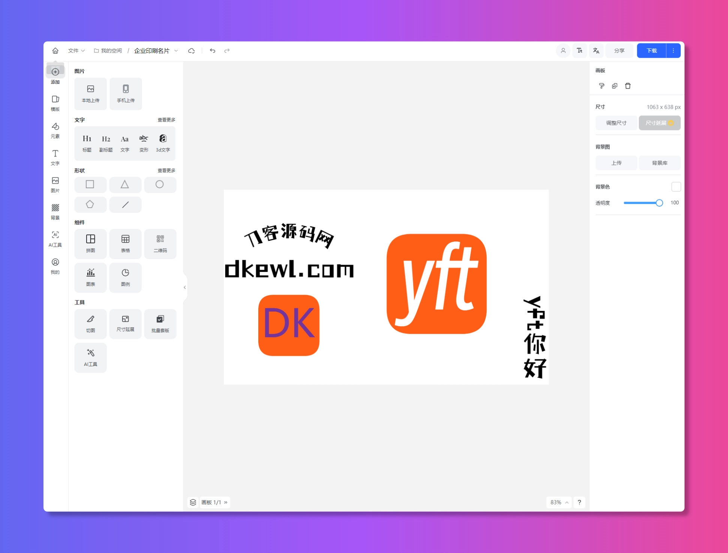Click 本地上传 image upload tile
The width and height of the screenshot is (728, 553).
tap(90, 94)
